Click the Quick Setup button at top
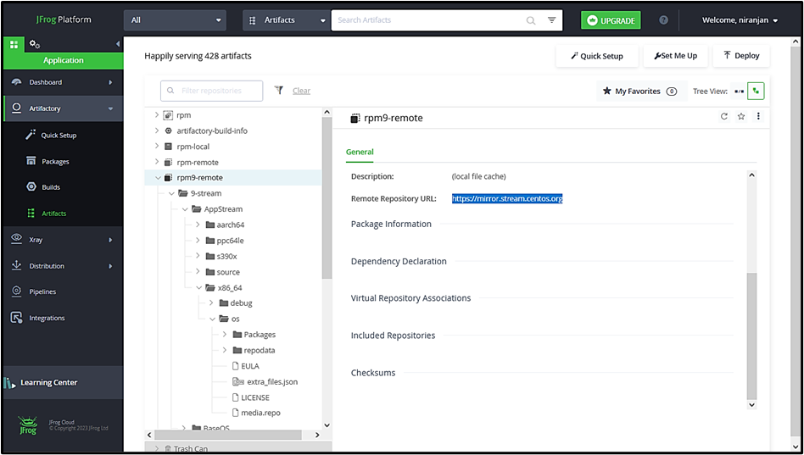 (x=597, y=56)
